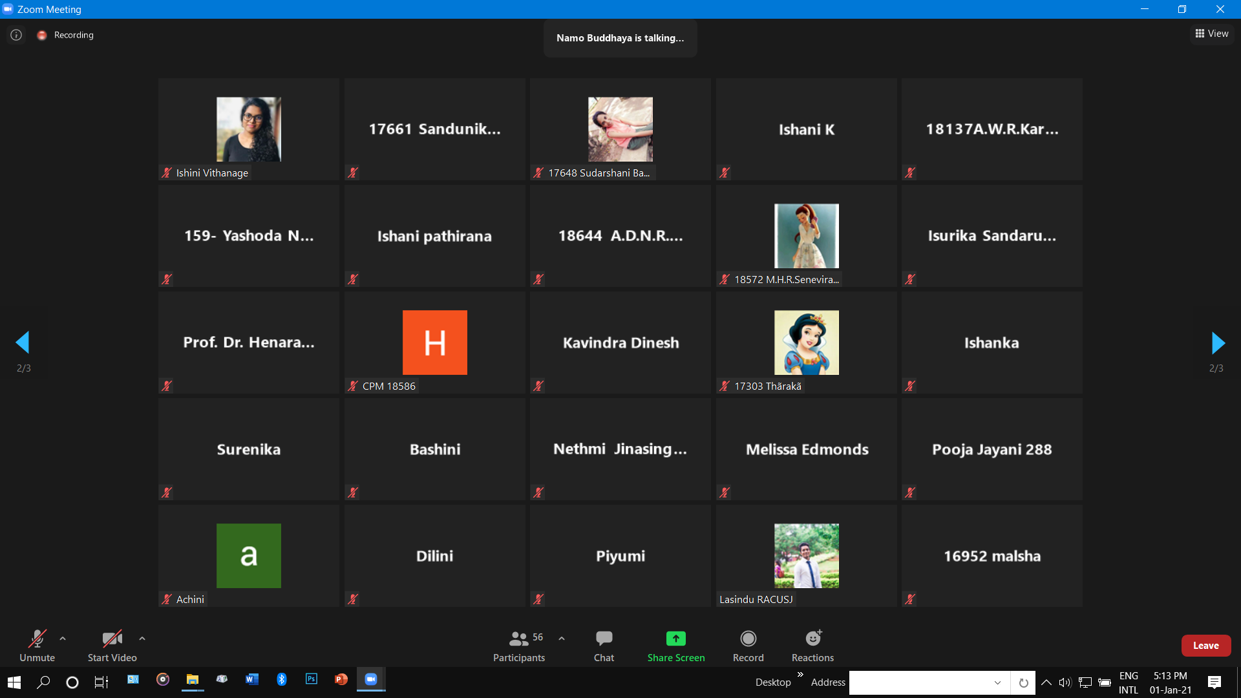Expand audio options arrow next to Unmute
The image size is (1241, 698).
coord(63,639)
